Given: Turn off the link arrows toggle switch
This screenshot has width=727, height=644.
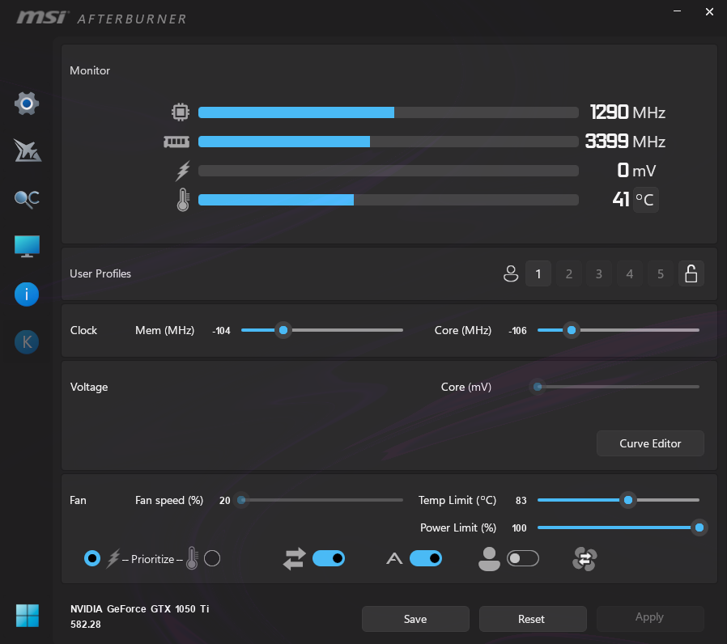Looking at the screenshot, I should click(x=329, y=558).
